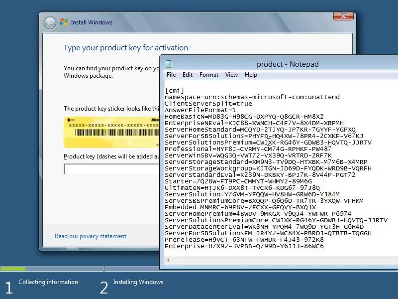The image size is (398, 299).
Task: Open Notepad Edit menu
Action: [188, 75]
